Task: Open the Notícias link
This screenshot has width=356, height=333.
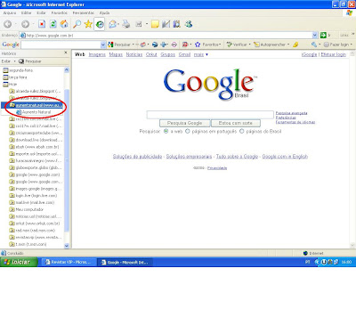Action: 134,54
